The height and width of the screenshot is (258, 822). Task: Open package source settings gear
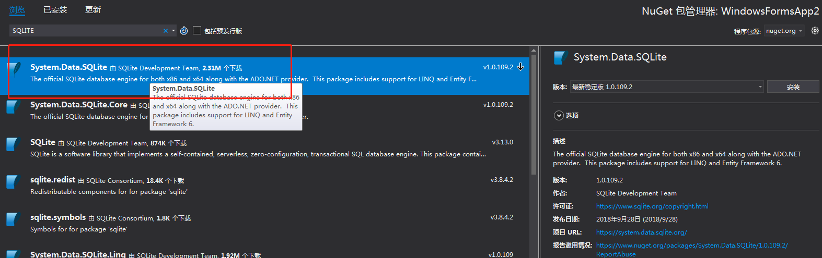click(815, 31)
